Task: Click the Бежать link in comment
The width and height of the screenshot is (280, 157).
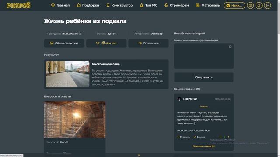Action: tap(204, 106)
